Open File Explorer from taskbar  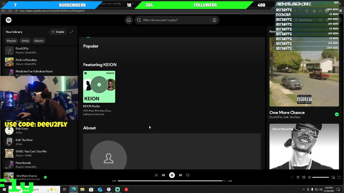pos(82,190)
